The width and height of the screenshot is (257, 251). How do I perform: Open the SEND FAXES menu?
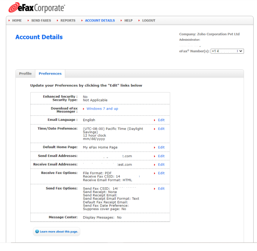(41, 21)
